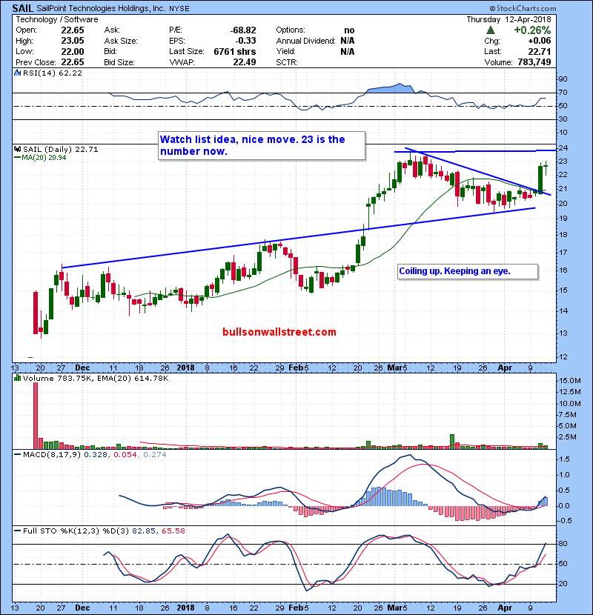Click the green up-triangle change indicator
This screenshot has width=593, height=615.
coord(490,30)
